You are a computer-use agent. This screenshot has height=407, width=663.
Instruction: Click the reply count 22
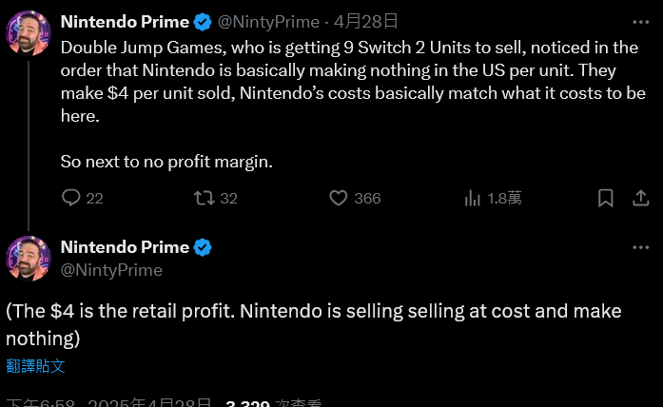tap(94, 199)
